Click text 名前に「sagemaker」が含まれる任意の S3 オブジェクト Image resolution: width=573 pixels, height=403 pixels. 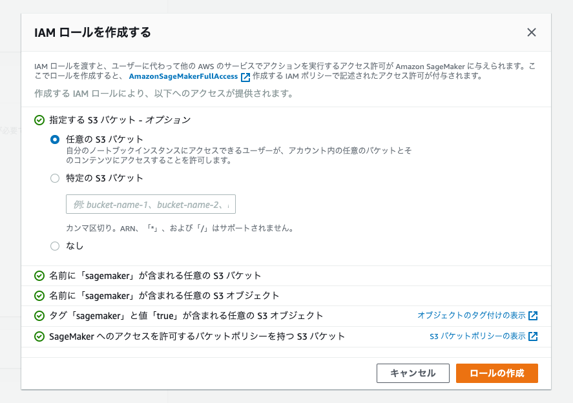(x=164, y=296)
